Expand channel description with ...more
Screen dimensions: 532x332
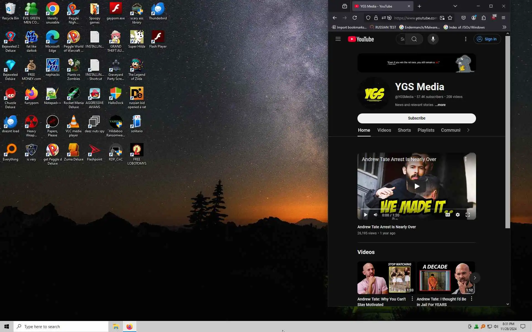point(440,105)
